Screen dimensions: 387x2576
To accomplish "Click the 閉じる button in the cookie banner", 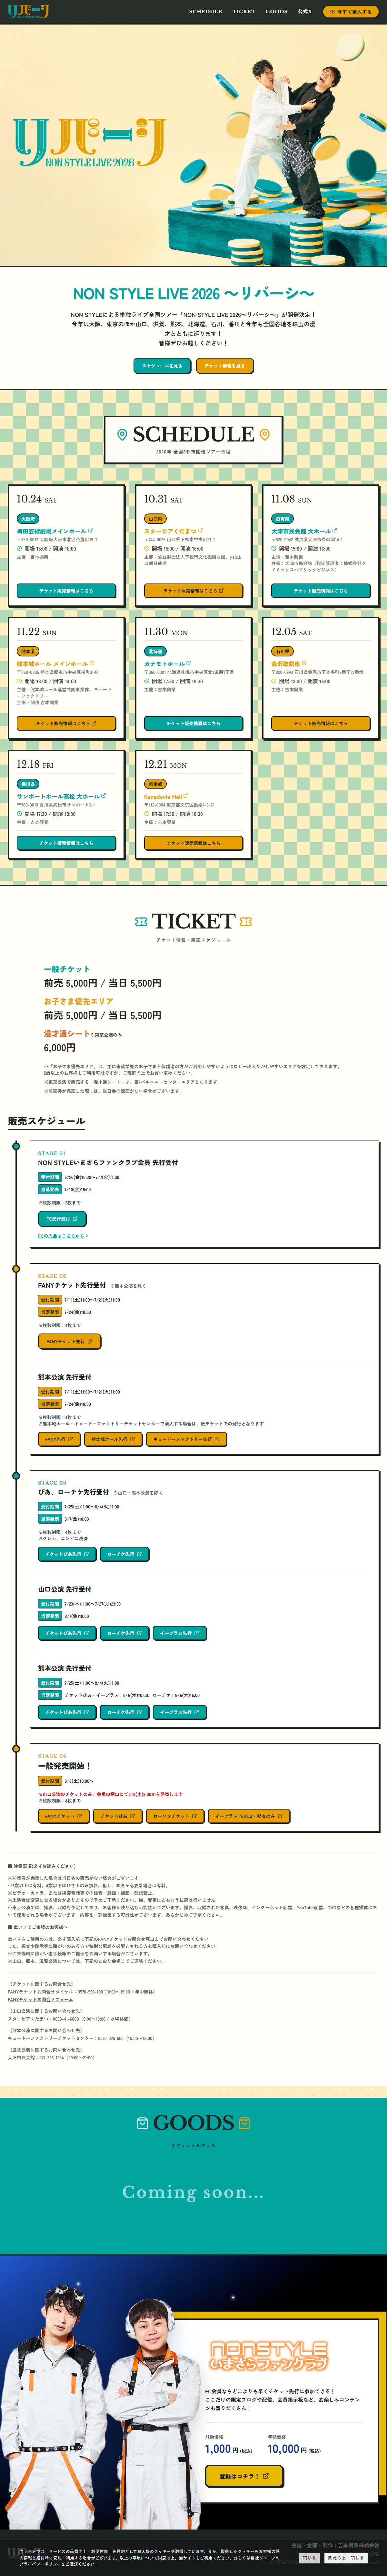I will click(x=309, y=2558).
